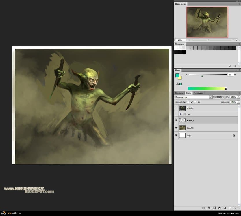This screenshot has width=241, height=216.
Task: Open Цвет panel flyout menu icon
Action: click(239, 70)
